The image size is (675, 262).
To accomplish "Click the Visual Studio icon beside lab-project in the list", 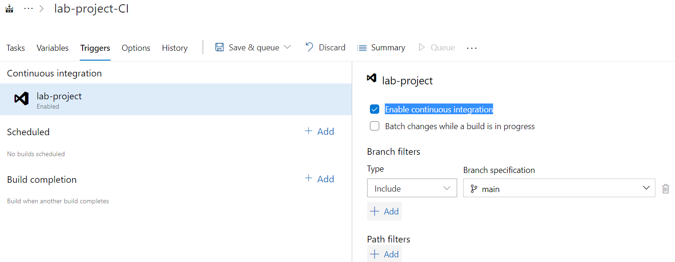I will coord(21,99).
